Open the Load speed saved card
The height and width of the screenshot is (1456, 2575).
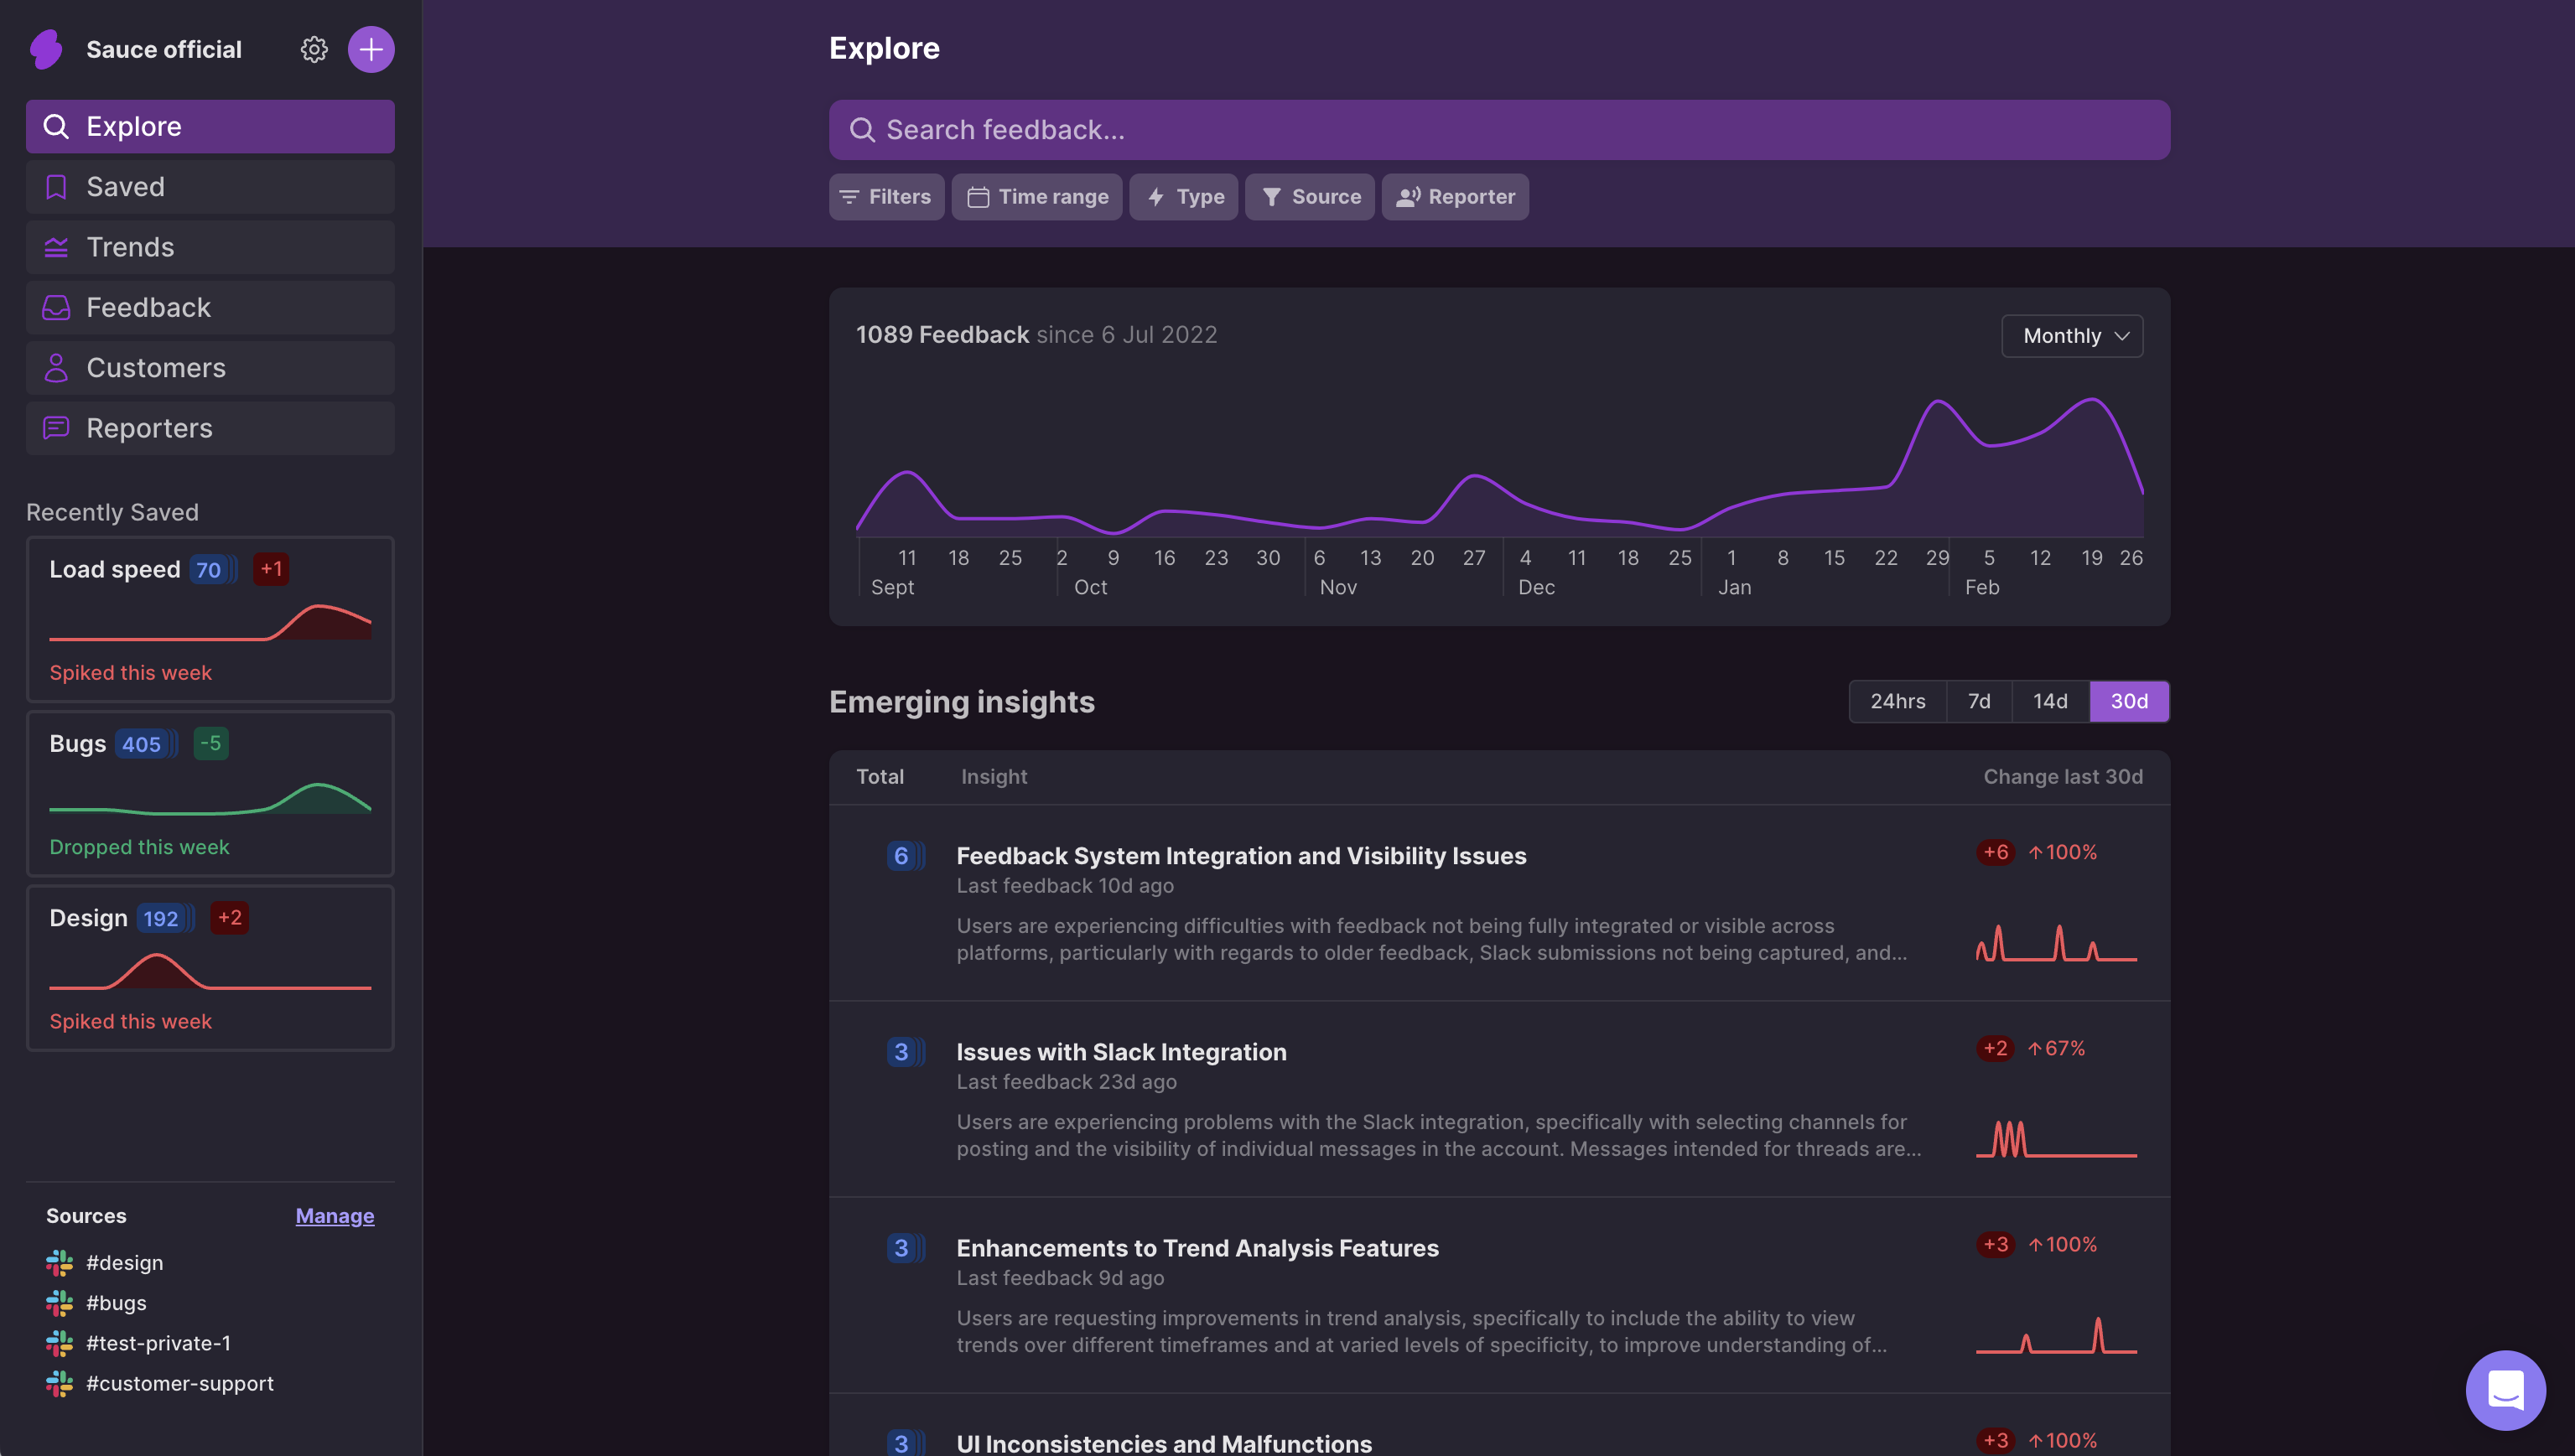click(210, 619)
